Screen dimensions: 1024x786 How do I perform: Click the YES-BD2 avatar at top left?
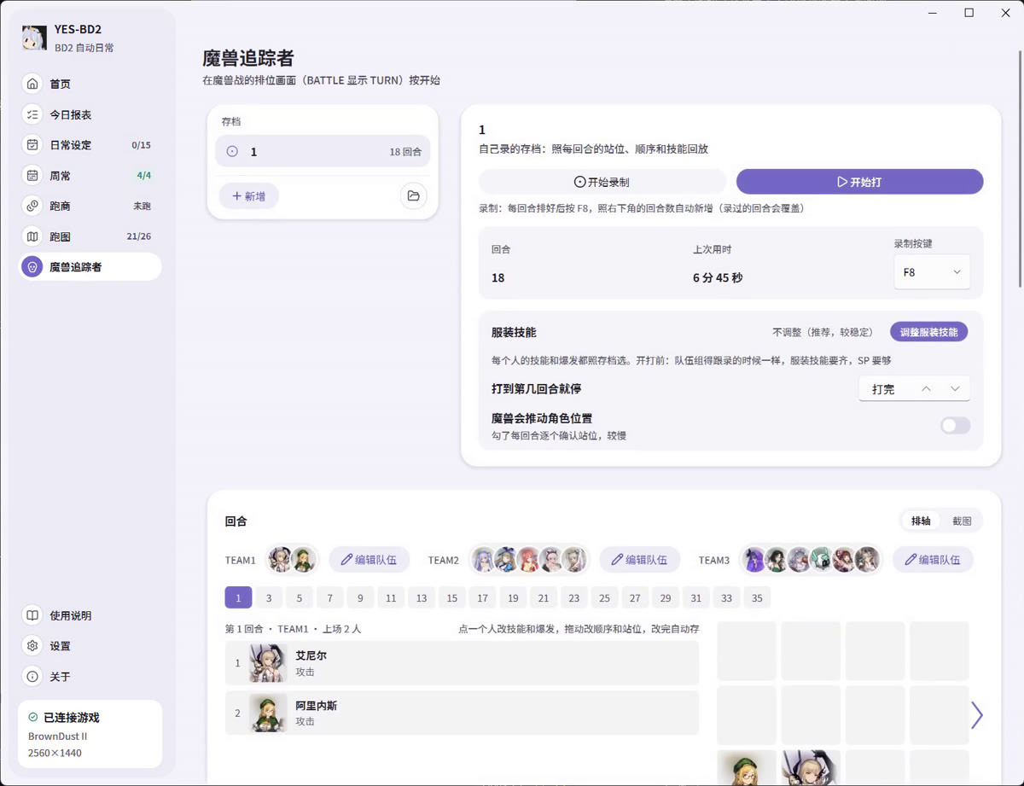tap(34, 38)
